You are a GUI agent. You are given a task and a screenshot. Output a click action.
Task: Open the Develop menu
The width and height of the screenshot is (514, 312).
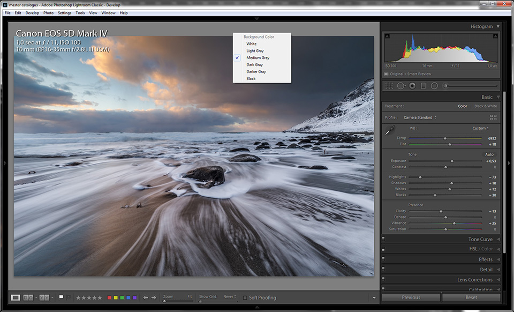click(32, 13)
